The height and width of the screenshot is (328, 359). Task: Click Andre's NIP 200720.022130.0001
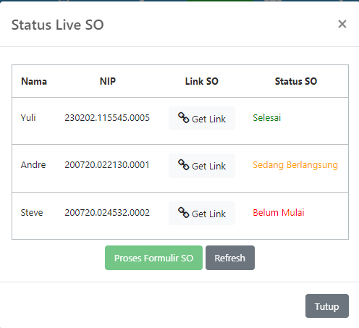[x=107, y=165]
